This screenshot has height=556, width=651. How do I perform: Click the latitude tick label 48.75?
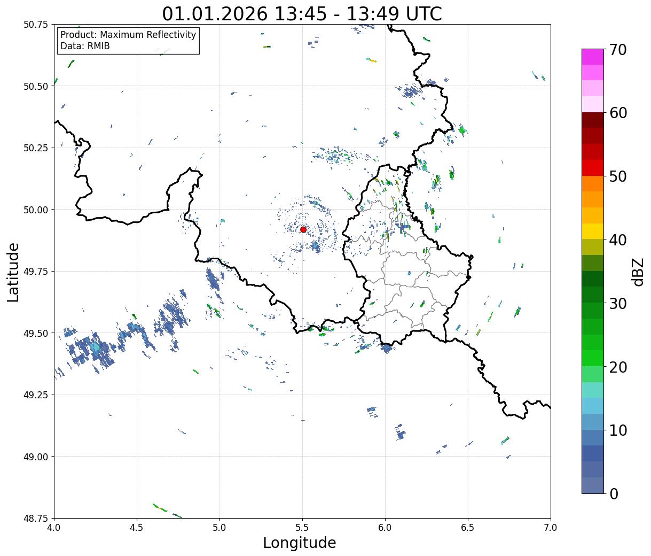(36, 518)
